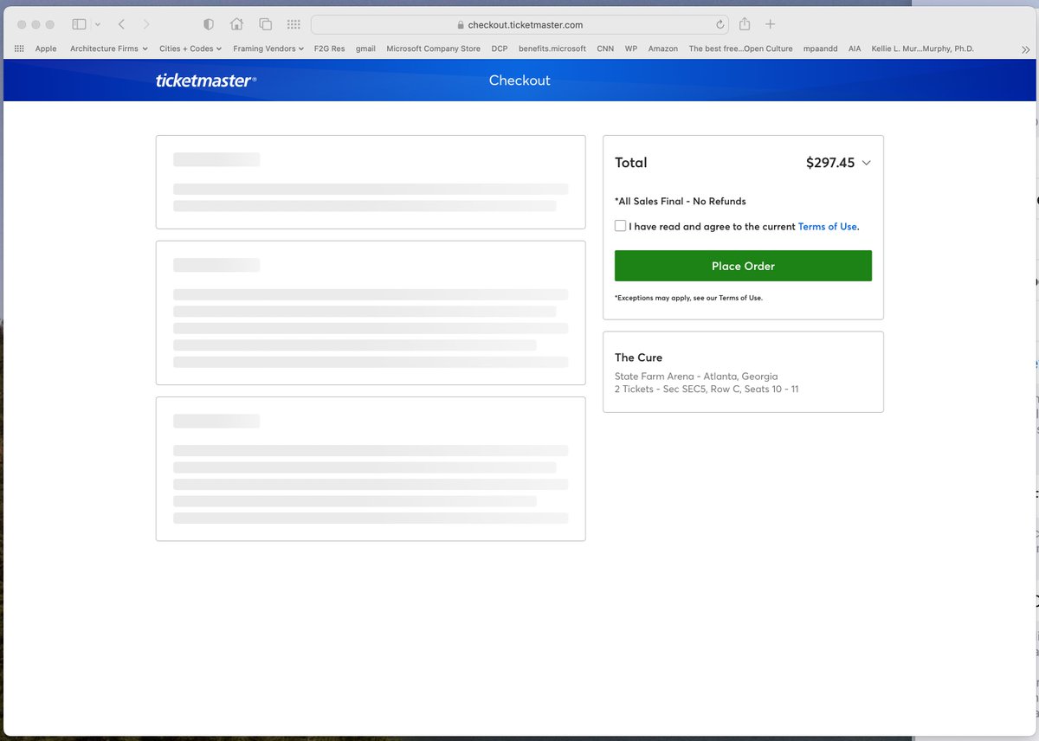Open The best free...Open Culture bookmark
This screenshot has width=1039, height=741.
point(740,48)
